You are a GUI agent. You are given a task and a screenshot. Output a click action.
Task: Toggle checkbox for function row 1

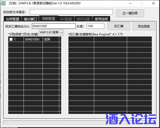pyautogui.click(x=11, y=39)
